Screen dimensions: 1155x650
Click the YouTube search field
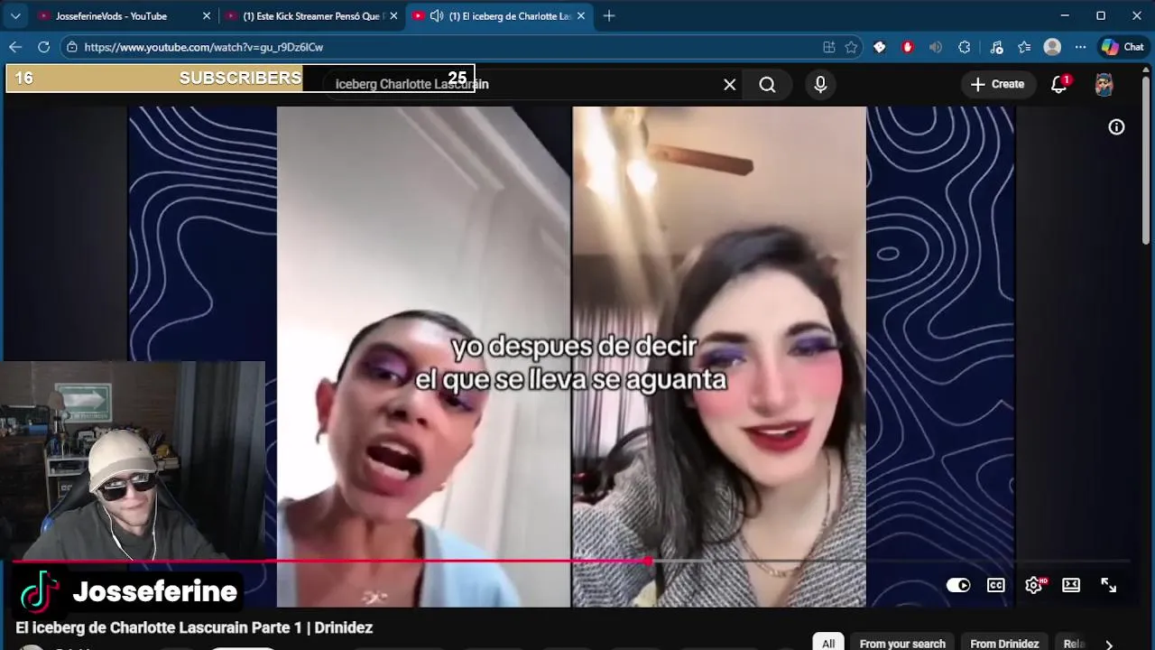(531, 84)
